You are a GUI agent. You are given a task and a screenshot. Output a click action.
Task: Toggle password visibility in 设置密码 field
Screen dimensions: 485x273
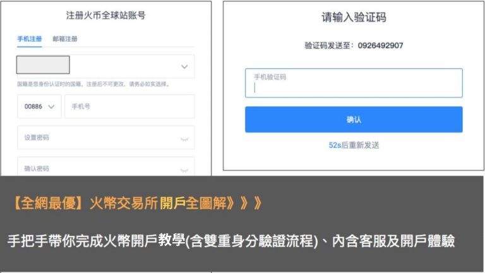click(184, 139)
